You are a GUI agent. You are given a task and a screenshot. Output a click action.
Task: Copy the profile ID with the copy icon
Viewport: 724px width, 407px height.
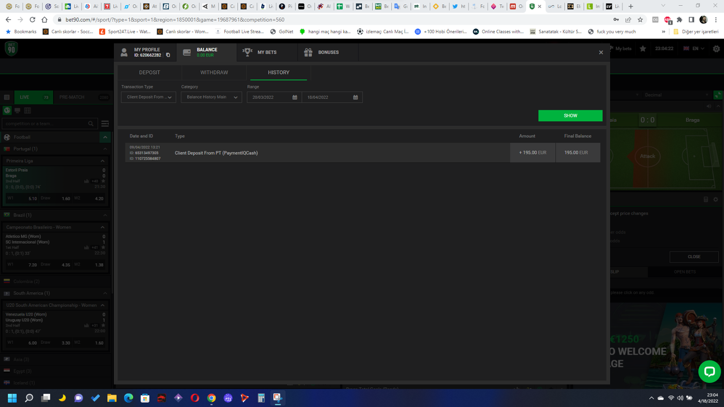click(168, 55)
